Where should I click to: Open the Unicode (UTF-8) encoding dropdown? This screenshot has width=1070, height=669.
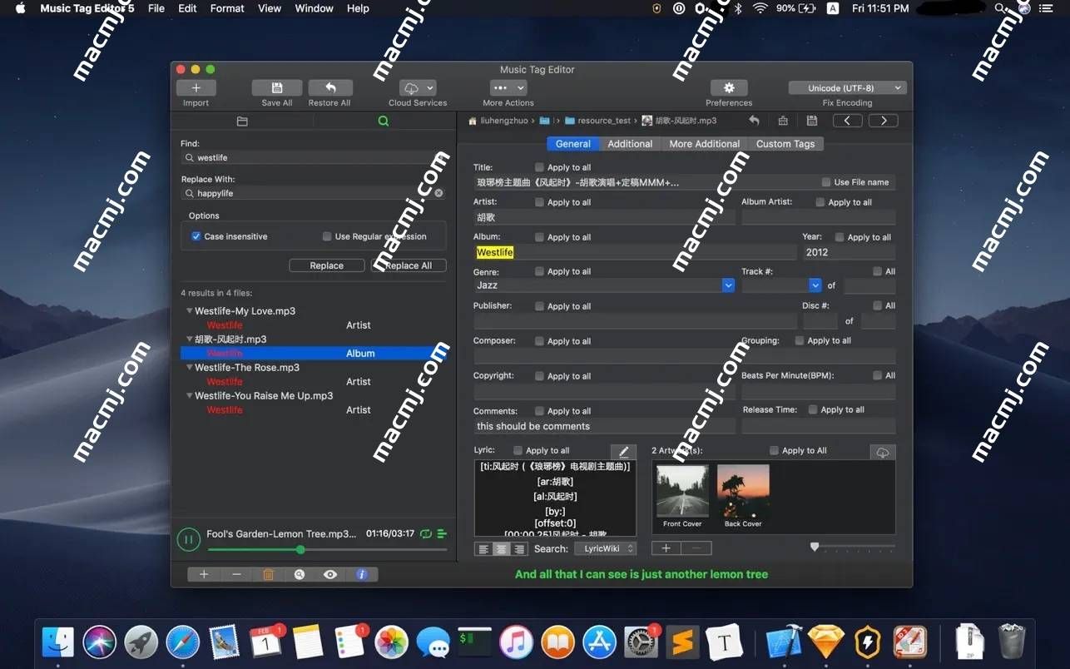click(x=847, y=88)
